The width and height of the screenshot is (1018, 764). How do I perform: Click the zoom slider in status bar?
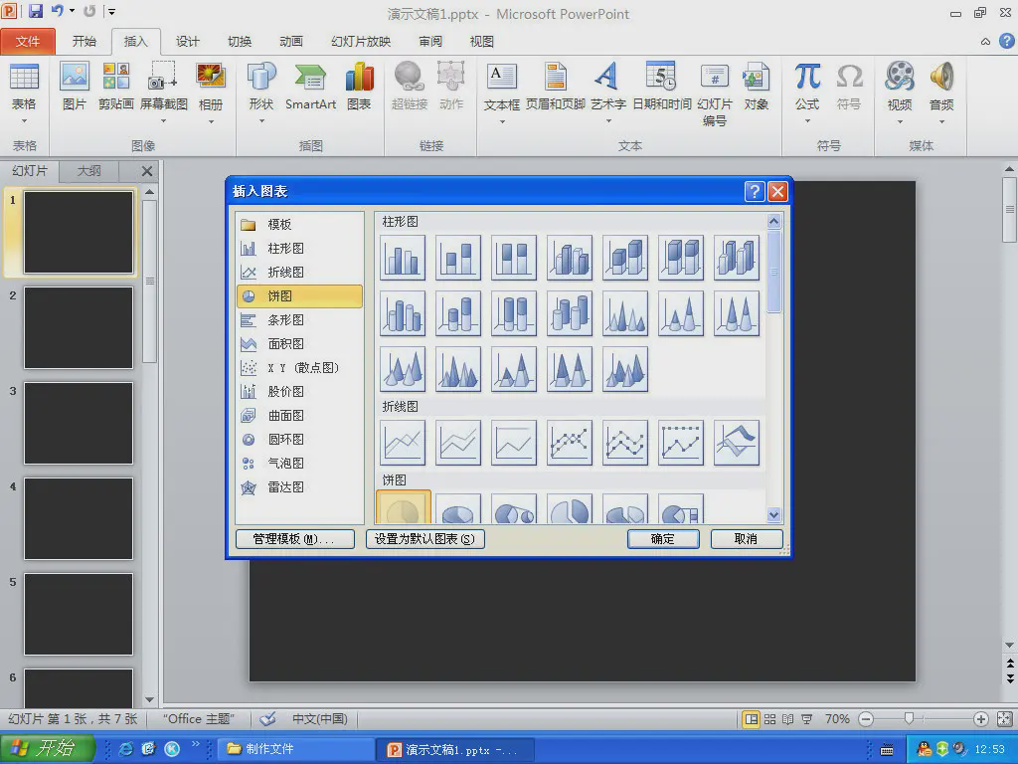tap(909, 719)
